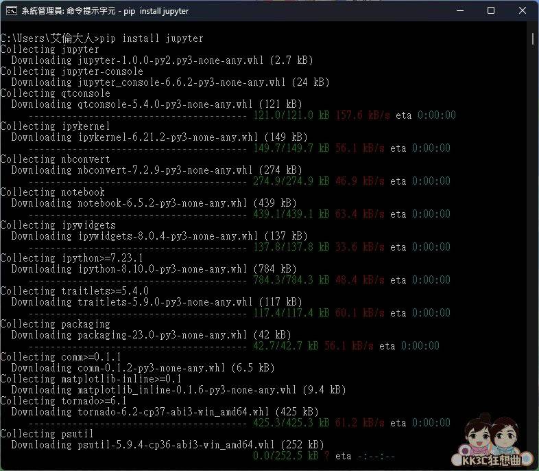Click the scrollbar down arrow

533,465
